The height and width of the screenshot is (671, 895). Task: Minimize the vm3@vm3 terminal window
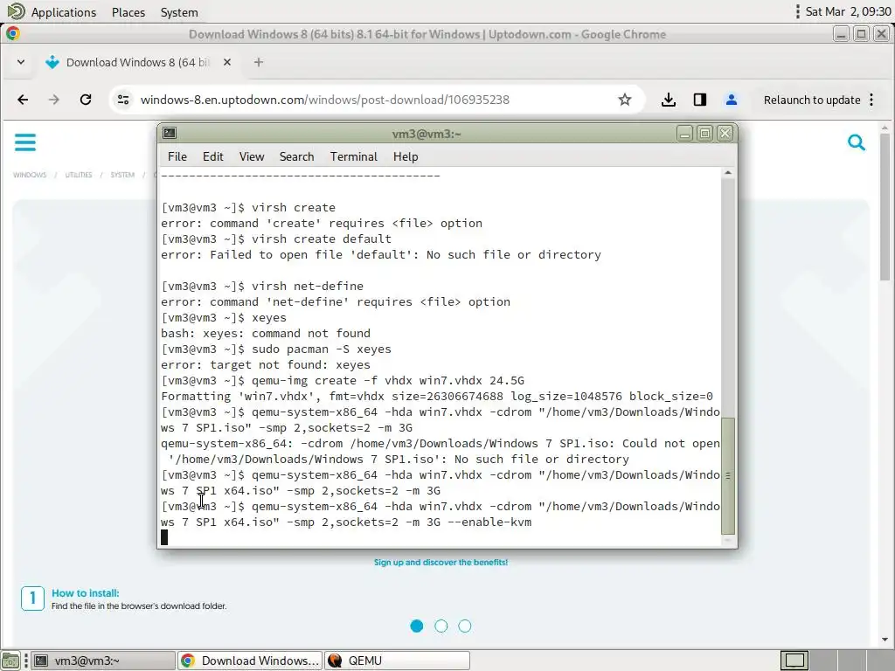click(x=684, y=134)
